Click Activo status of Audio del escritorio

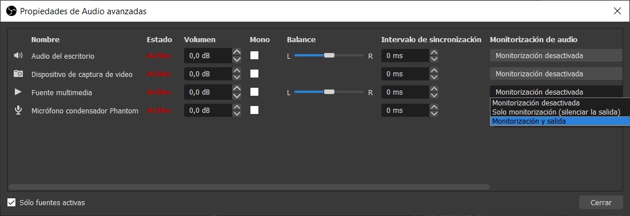coord(159,56)
